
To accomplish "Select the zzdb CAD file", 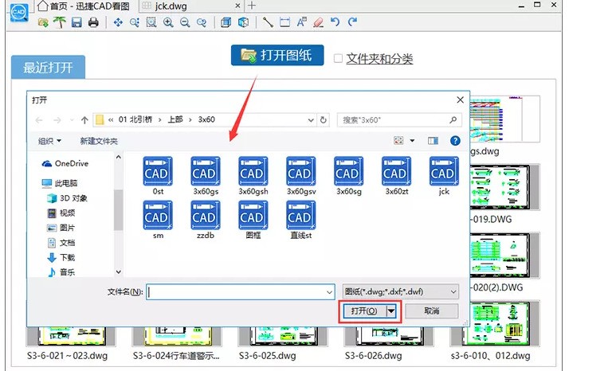I will [x=206, y=220].
